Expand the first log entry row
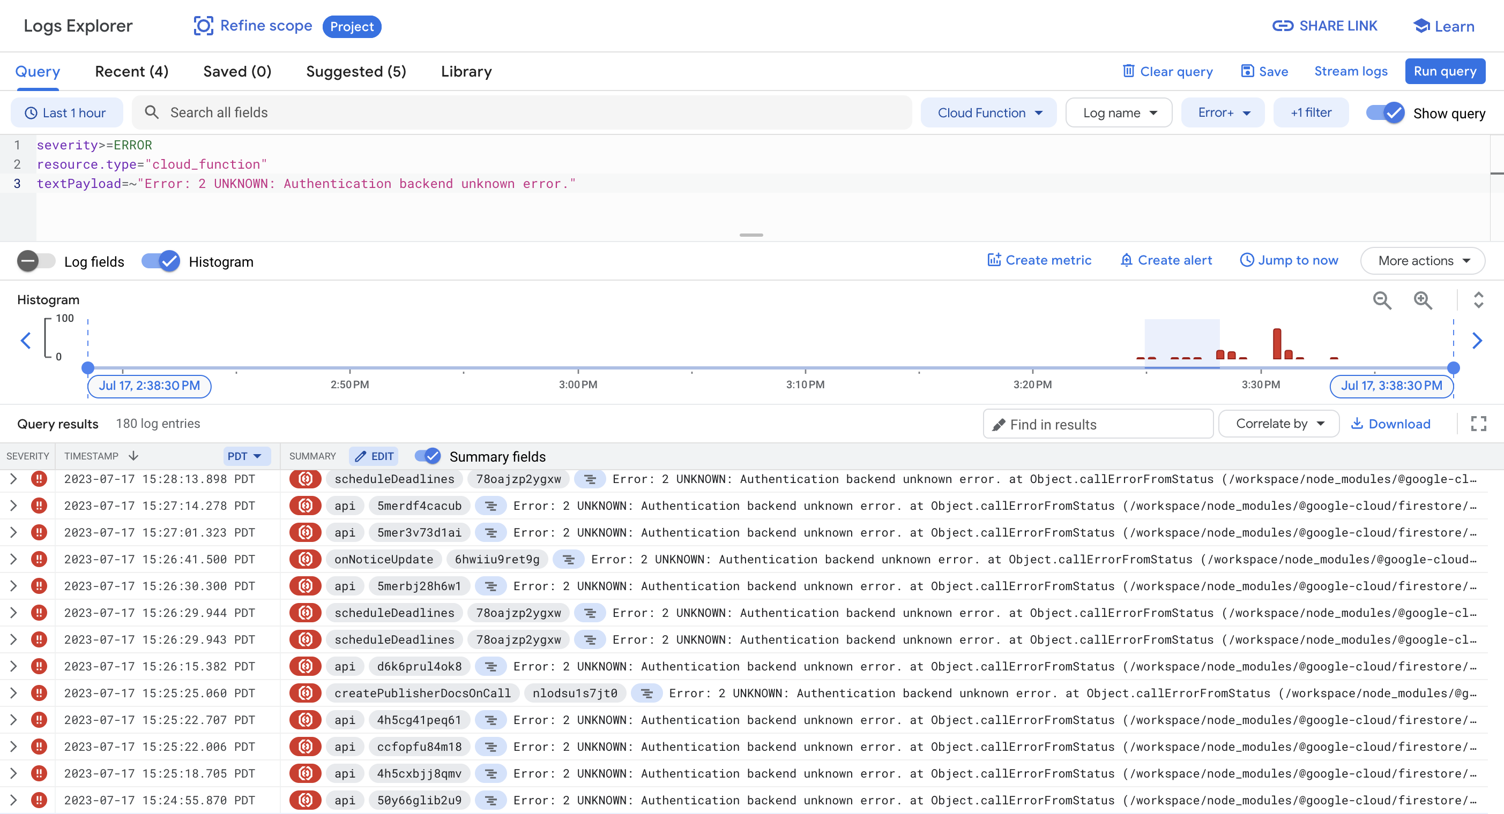This screenshot has width=1504, height=814. [x=13, y=479]
